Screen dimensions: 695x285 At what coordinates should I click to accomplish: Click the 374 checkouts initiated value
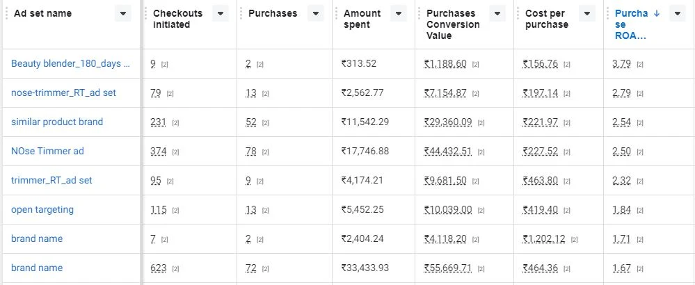158,151
